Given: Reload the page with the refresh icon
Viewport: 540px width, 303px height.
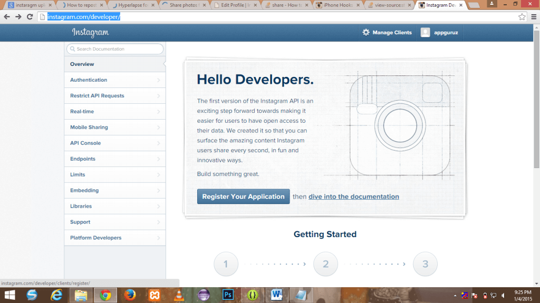Looking at the screenshot, I should coord(30,16).
